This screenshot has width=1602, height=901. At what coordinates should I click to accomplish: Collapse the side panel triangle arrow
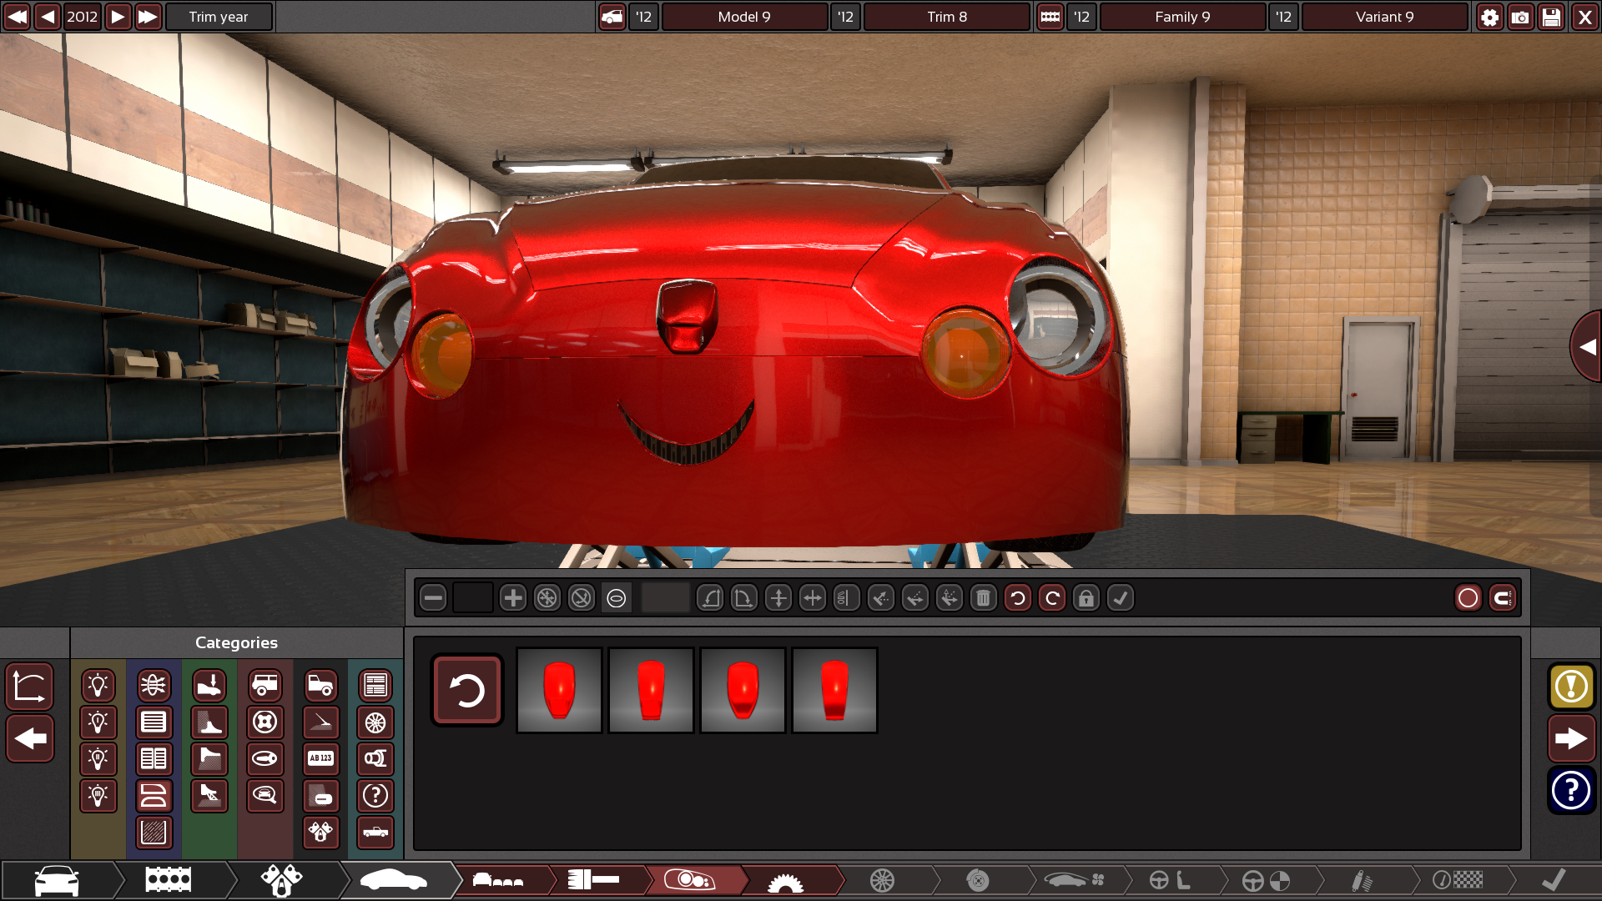point(1586,346)
